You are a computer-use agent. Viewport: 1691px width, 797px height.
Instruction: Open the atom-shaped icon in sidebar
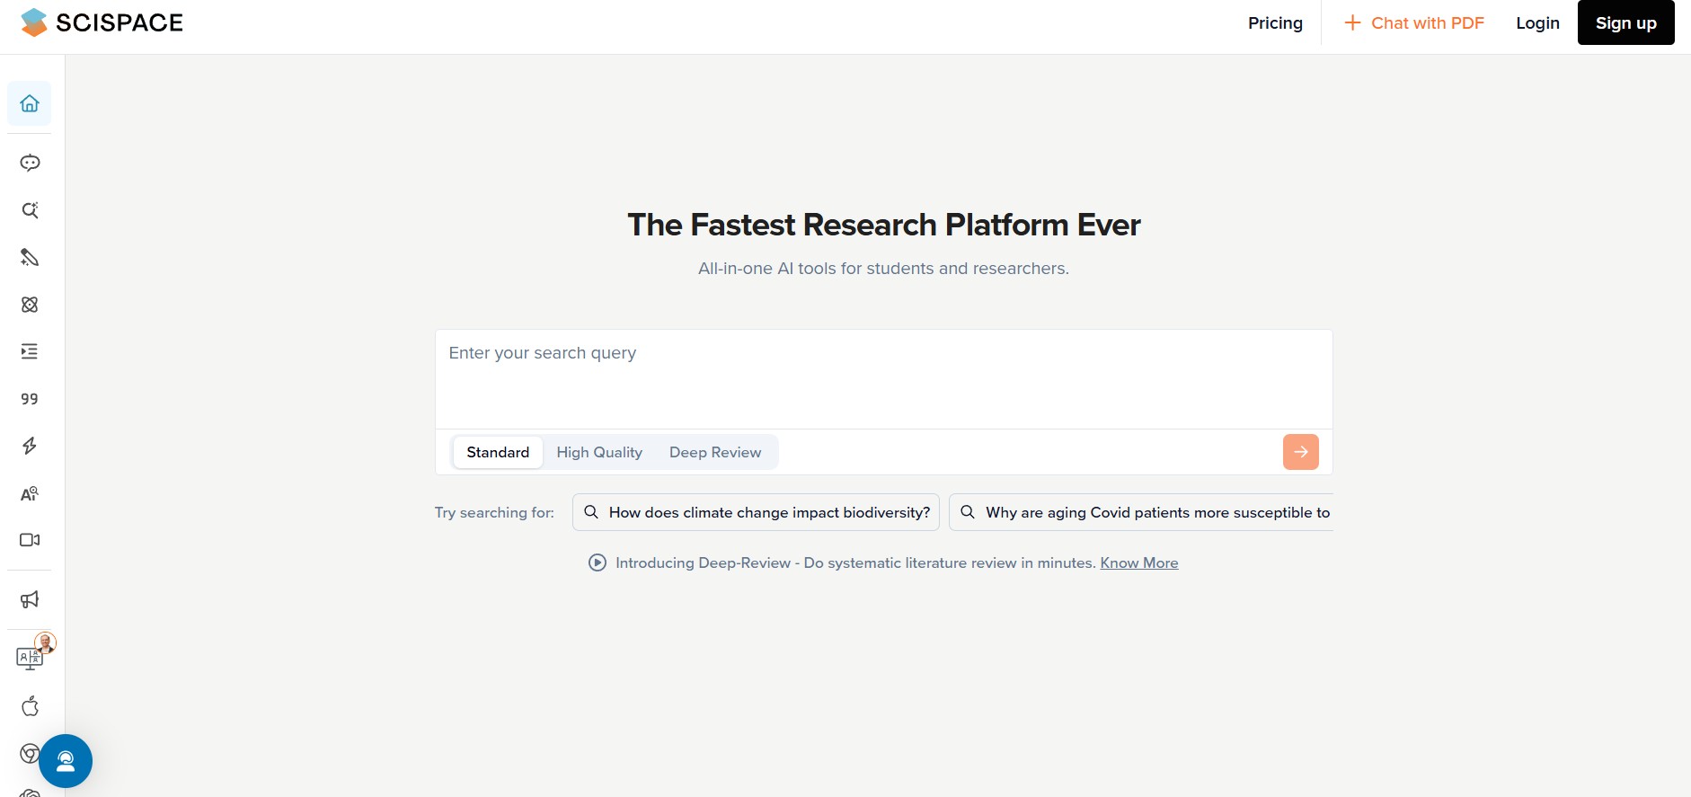coord(30,305)
